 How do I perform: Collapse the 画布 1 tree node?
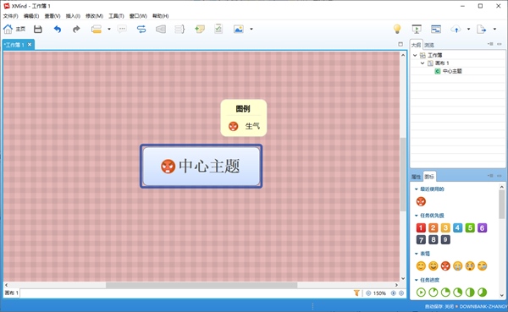click(422, 63)
